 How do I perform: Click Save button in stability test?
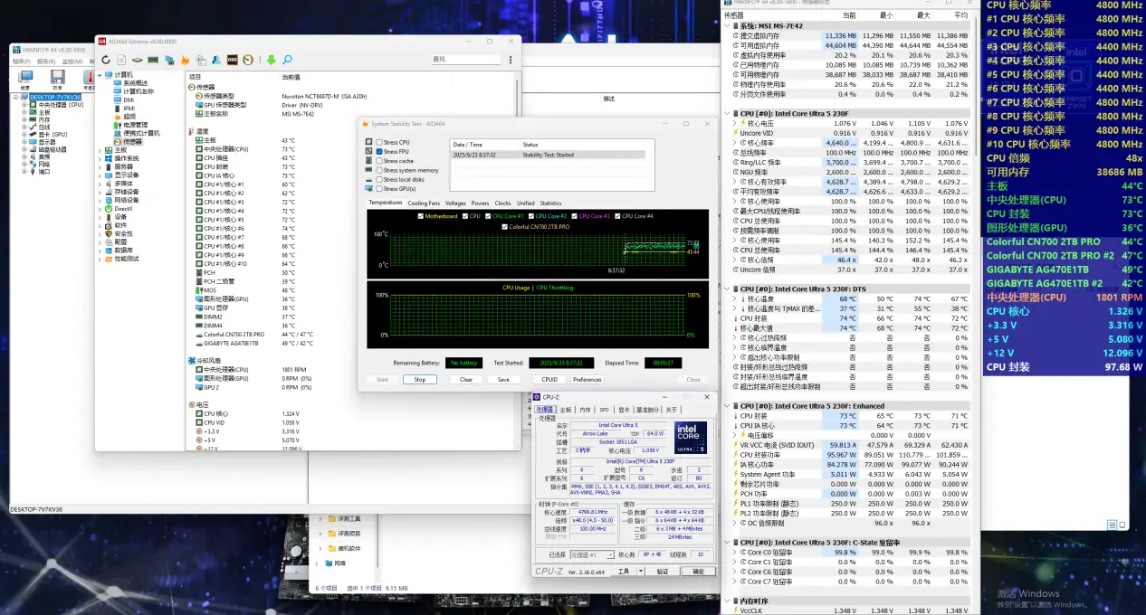coord(503,380)
